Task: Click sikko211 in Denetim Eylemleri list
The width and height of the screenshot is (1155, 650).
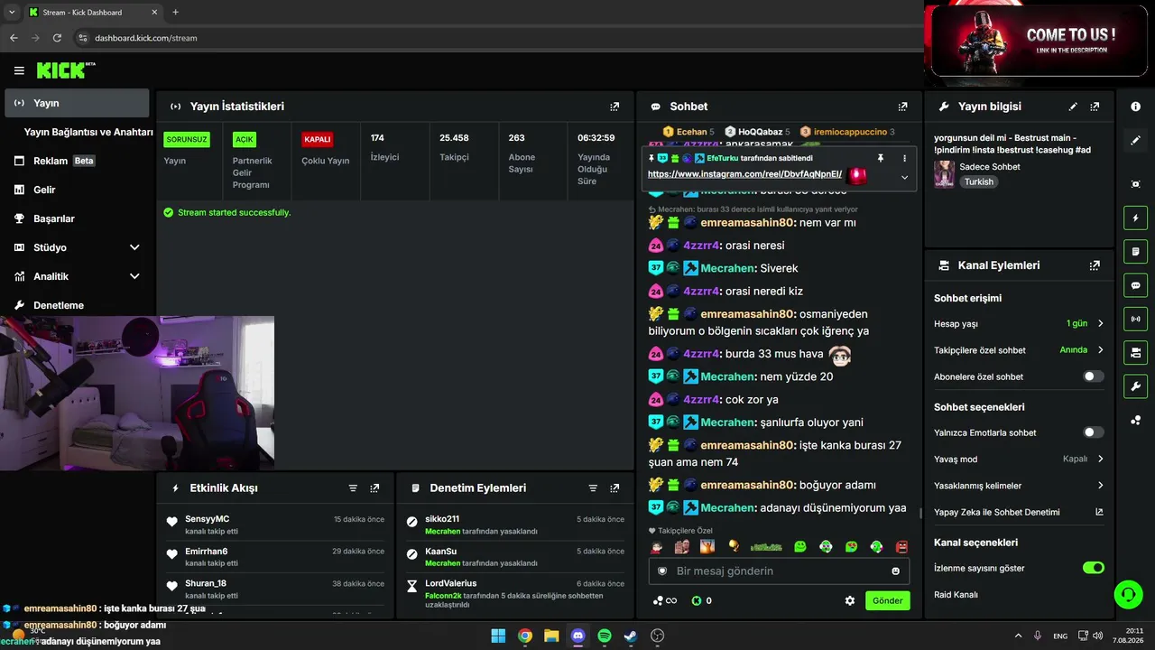Action: [442, 519]
